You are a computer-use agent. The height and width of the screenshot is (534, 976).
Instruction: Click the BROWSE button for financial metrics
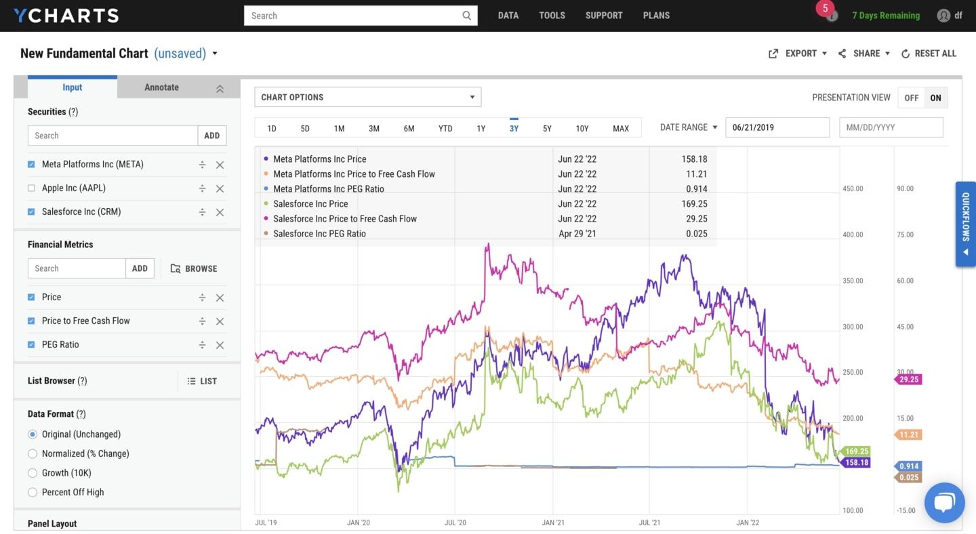pos(195,268)
